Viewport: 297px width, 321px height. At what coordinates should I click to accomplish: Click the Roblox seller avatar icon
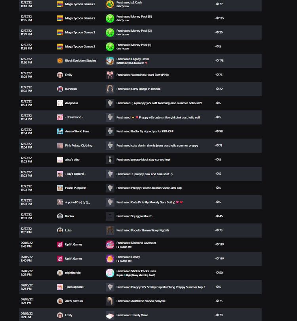(60, 216)
